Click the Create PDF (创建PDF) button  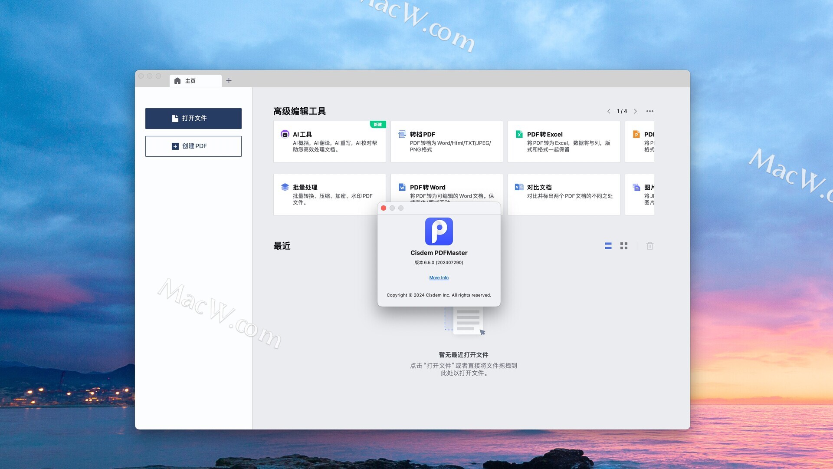[193, 146]
